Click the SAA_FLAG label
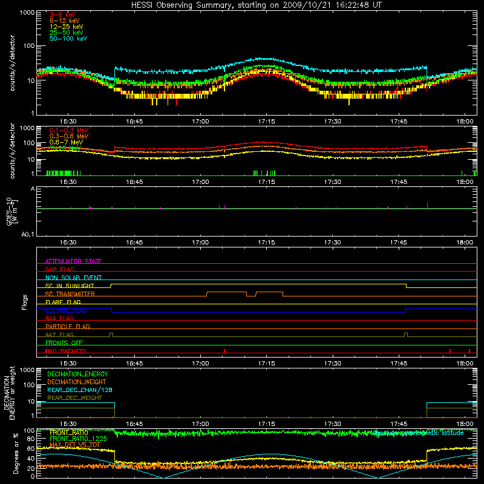 [59, 318]
